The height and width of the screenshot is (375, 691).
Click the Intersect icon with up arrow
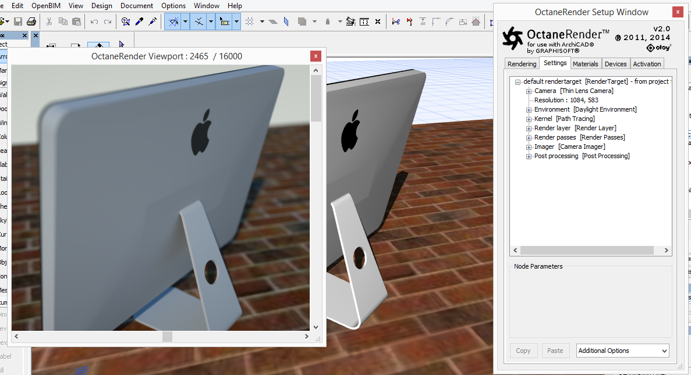point(423,22)
